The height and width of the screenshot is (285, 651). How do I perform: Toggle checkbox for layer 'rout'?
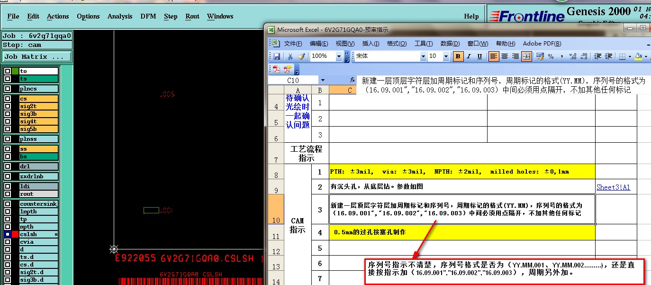[x=8, y=194]
